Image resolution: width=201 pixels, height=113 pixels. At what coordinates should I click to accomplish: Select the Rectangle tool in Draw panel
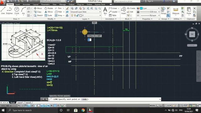[x=29, y=8]
